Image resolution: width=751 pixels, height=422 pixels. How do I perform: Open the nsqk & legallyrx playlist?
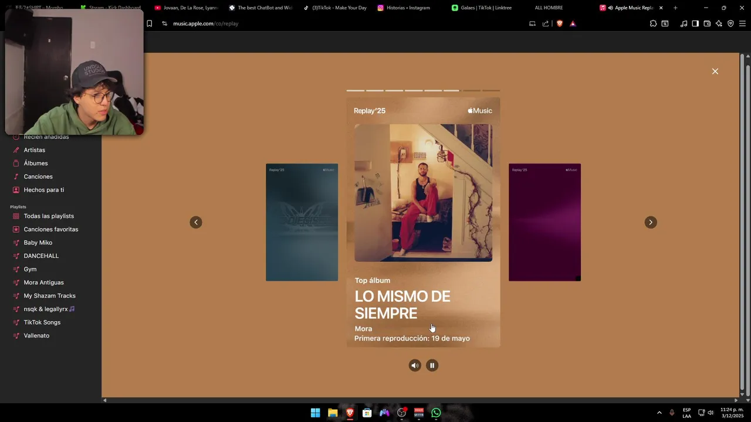[50, 309]
